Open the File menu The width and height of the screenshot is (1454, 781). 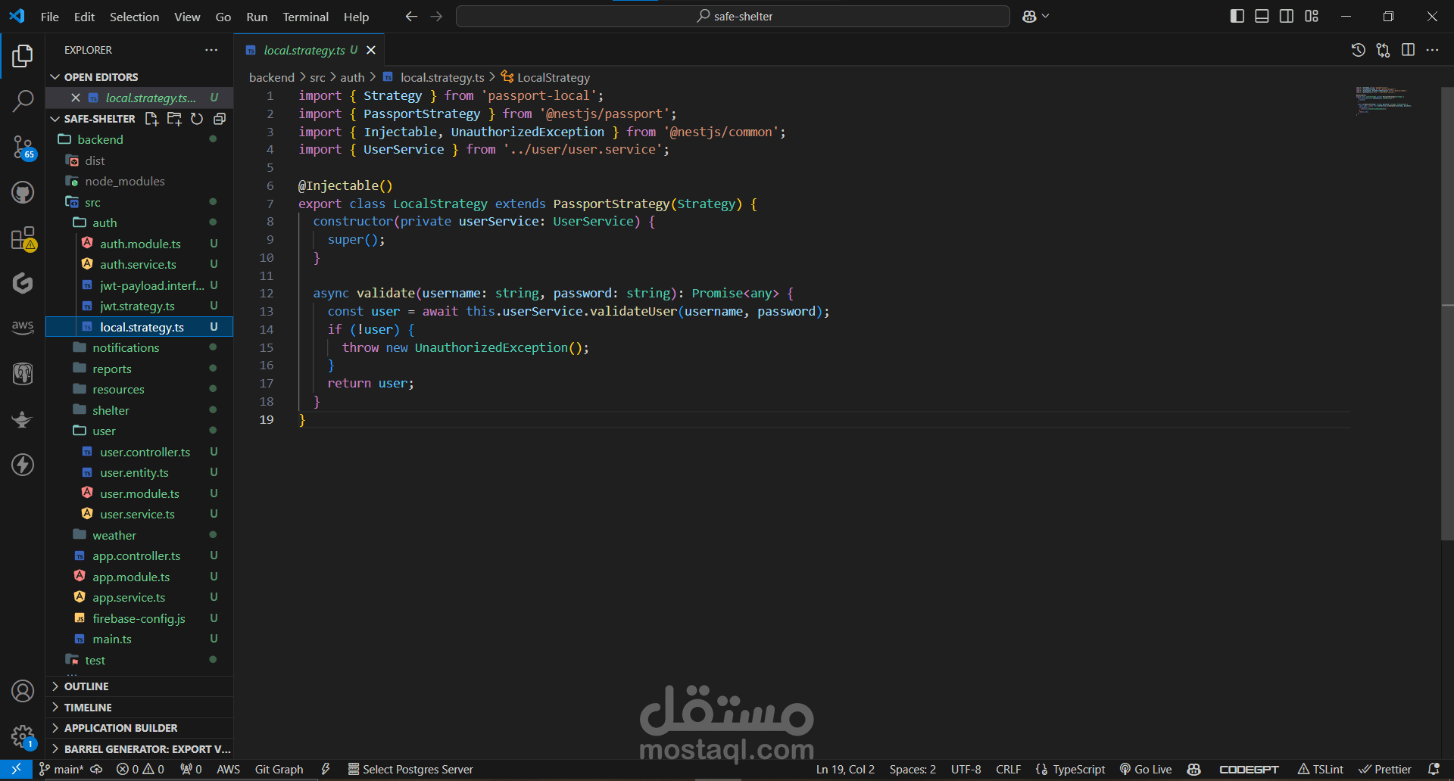pyautogui.click(x=50, y=17)
